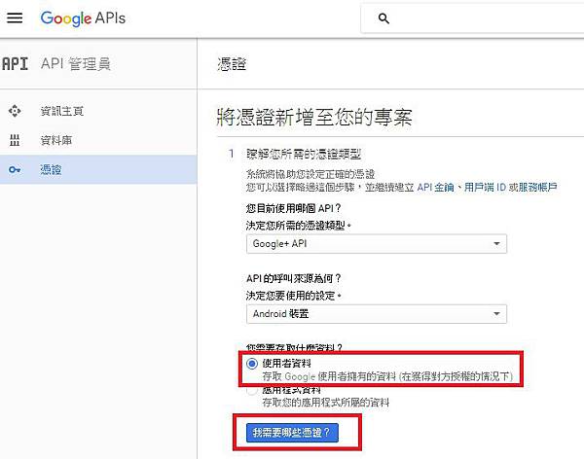Select the 應用程式資料 radio button
Image resolution: width=584 pixels, height=459 pixels.
252,391
